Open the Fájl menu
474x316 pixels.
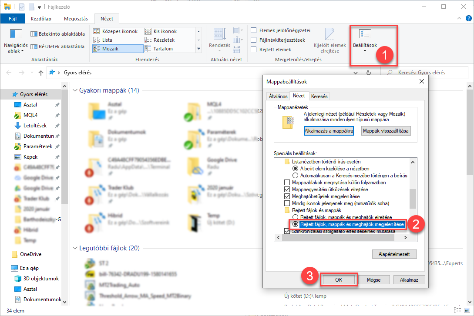click(13, 19)
